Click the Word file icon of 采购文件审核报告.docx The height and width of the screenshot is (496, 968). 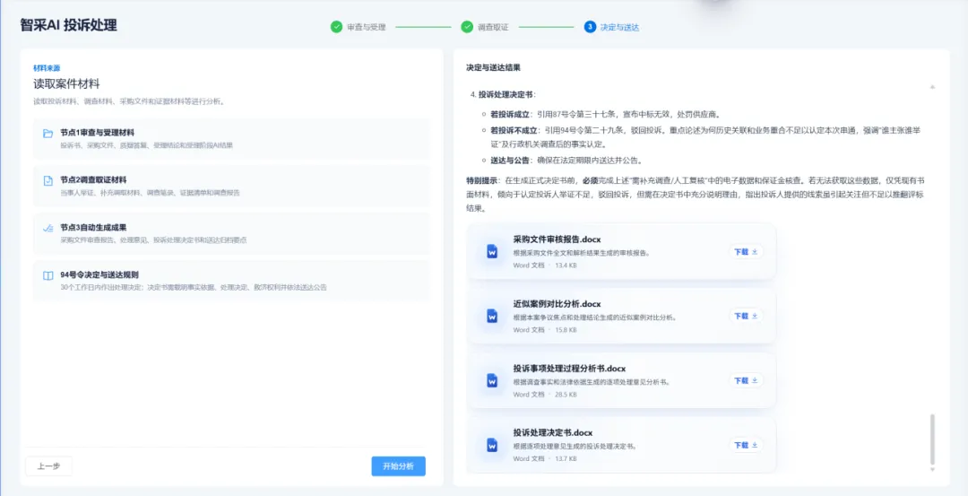coord(492,251)
